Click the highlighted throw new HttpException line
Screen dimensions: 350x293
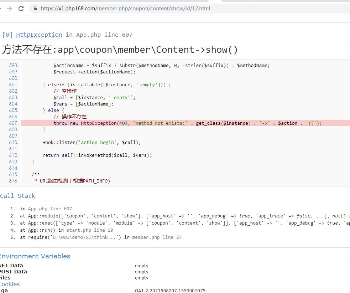187,123
